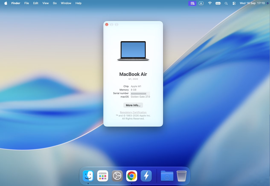Click the MacBook Air title text
This screenshot has height=186, width=270.
click(x=133, y=74)
